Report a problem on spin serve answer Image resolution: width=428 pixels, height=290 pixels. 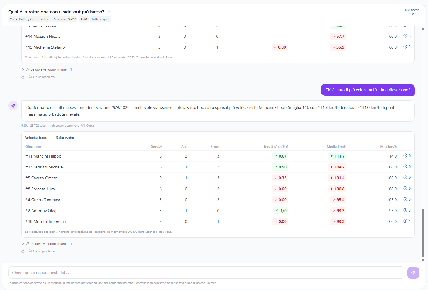pyautogui.click(x=42, y=251)
